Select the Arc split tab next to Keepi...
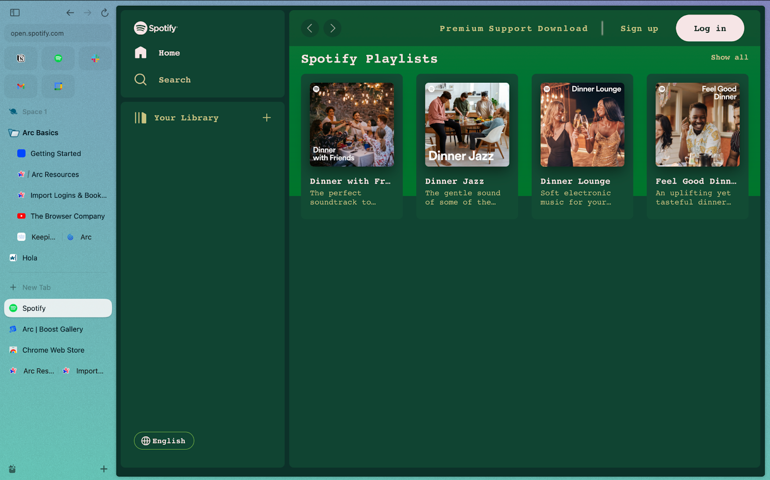Image resolution: width=770 pixels, height=480 pixels. point(87,237)
